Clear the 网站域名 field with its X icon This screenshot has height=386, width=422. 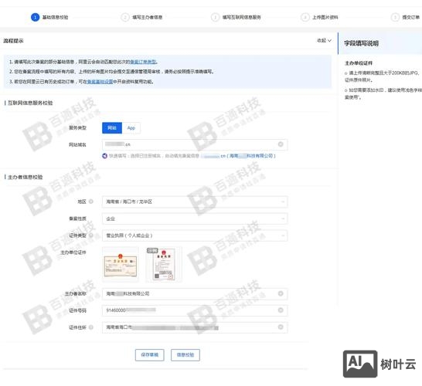click(x=281, y=144)
